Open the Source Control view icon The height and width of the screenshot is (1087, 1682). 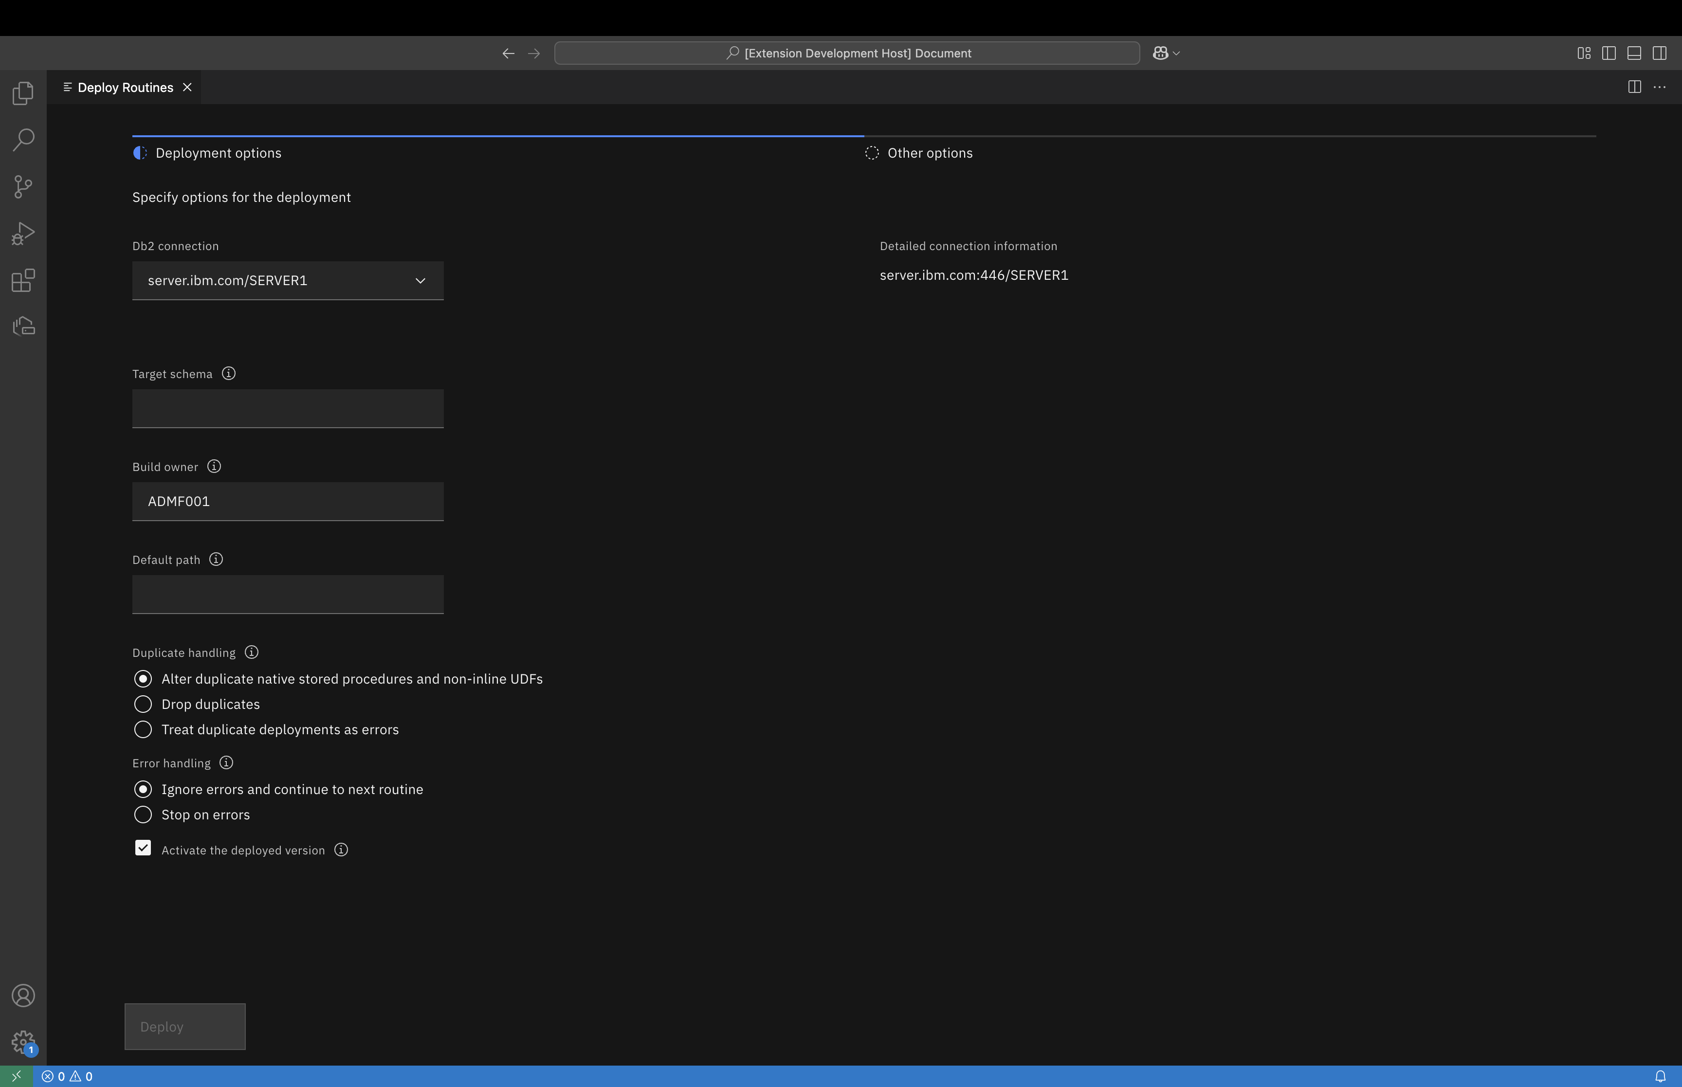23,187
